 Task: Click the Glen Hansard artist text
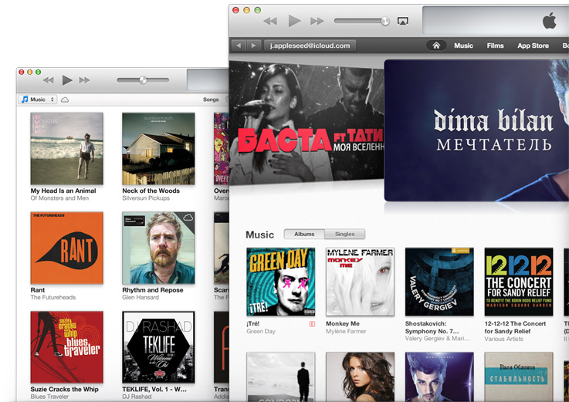pyautogui.click(x=141, y=297)
